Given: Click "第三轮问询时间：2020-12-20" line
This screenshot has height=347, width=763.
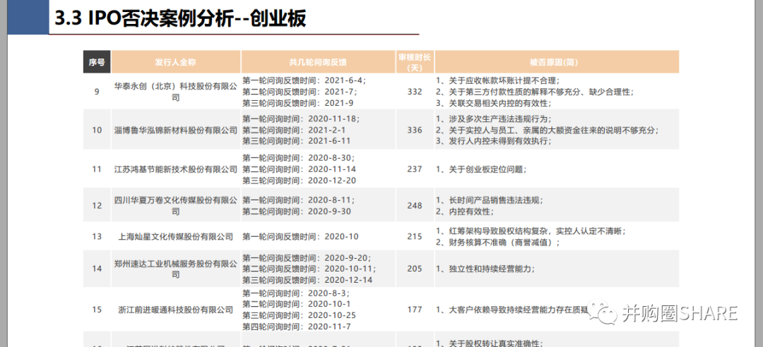Looking at the screenshot, I should [300, 181].
